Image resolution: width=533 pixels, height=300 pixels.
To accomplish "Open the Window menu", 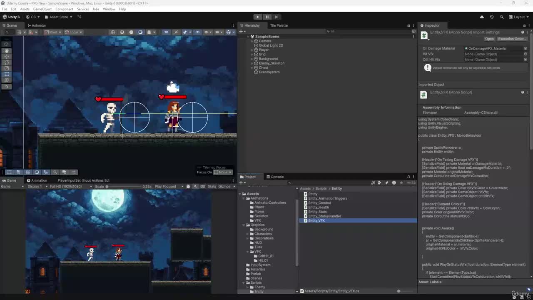I will (109, 9).
